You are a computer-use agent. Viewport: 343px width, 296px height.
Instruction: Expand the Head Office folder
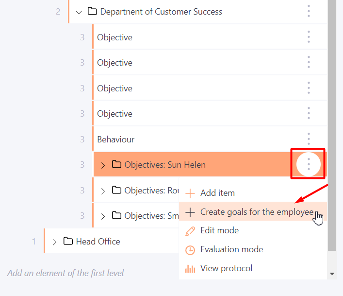(54, 242)
